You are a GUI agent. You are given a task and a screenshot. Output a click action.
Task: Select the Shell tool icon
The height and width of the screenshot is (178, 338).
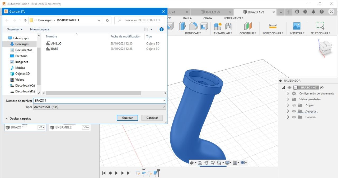click(x=204, y=26)
